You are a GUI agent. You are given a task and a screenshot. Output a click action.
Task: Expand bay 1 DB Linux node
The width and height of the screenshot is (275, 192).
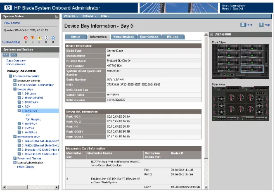pos(19,93)
